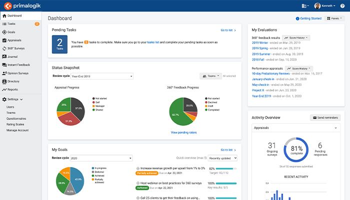Screen dimensions: 350x200
Task: Click the Opinion Surveys people icon
Action: coord(4,73)
